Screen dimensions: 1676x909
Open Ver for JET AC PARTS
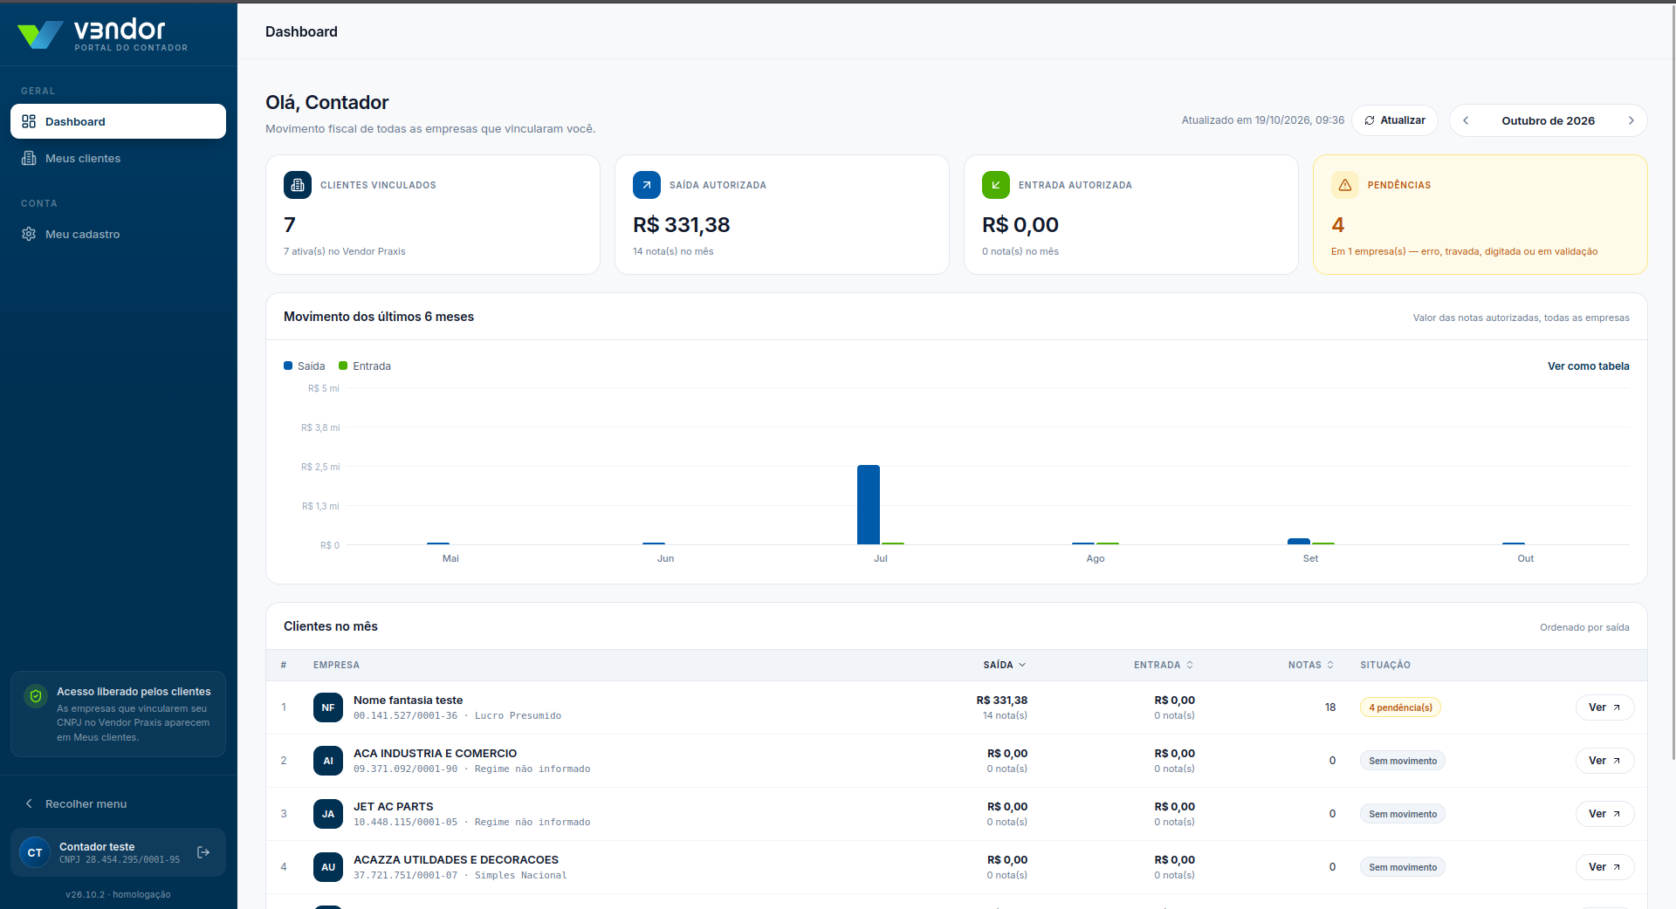(1604, 814)
